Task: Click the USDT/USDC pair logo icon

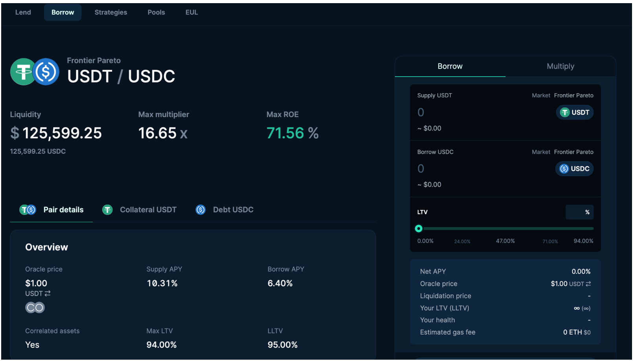Action: click(35, 72)
